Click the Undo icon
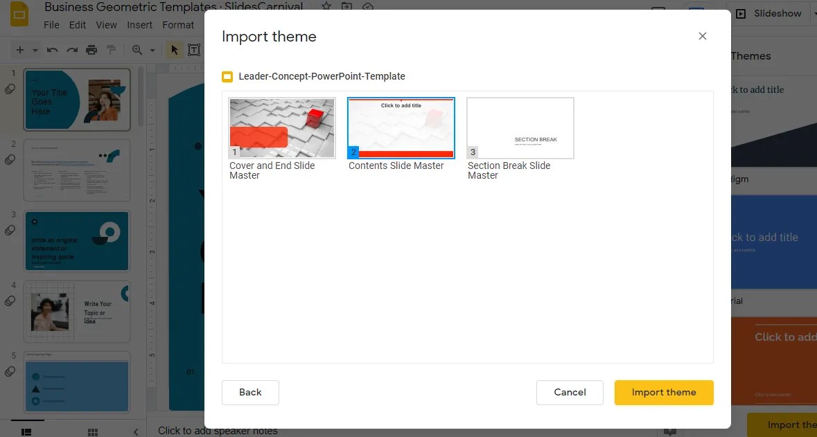 coord(52,49)
